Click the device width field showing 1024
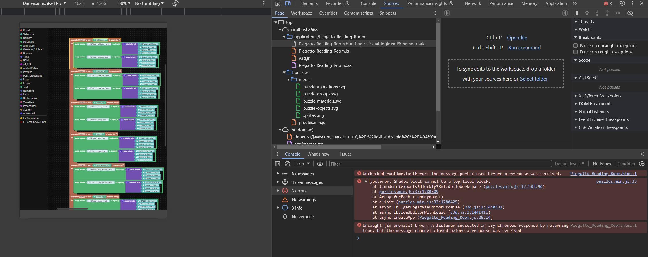The image size is (648, 257). (x=79, y=3)
